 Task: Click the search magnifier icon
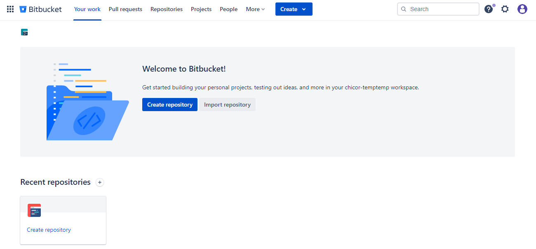tap(404, 9)
